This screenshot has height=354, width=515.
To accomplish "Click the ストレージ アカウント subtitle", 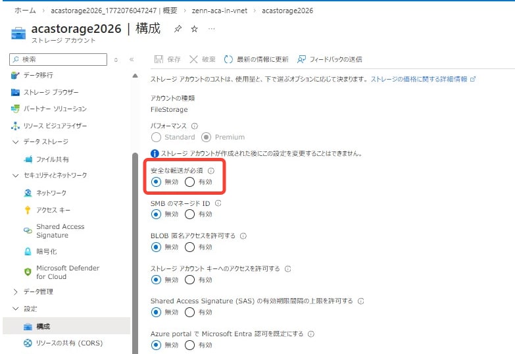I will point(63,40).
